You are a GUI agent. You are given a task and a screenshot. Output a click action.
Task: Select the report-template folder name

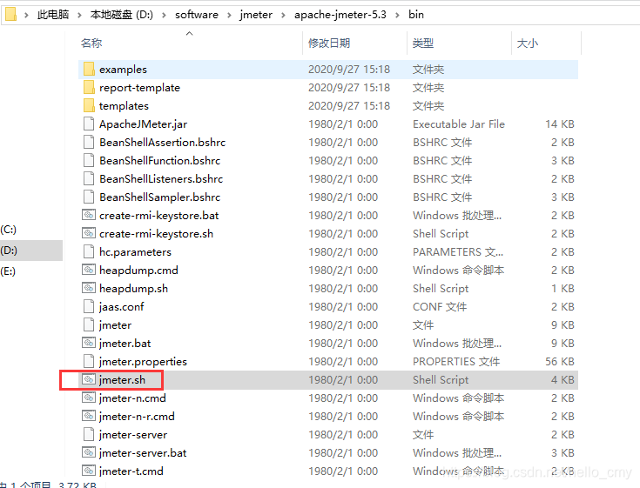tap(139, 88)
